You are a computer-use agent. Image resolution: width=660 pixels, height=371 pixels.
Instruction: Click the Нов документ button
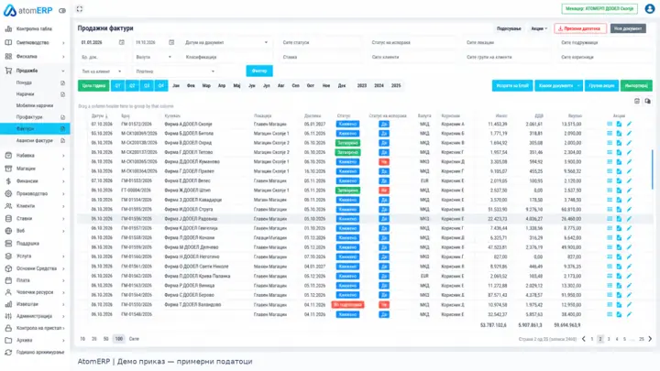pos(628,28)
